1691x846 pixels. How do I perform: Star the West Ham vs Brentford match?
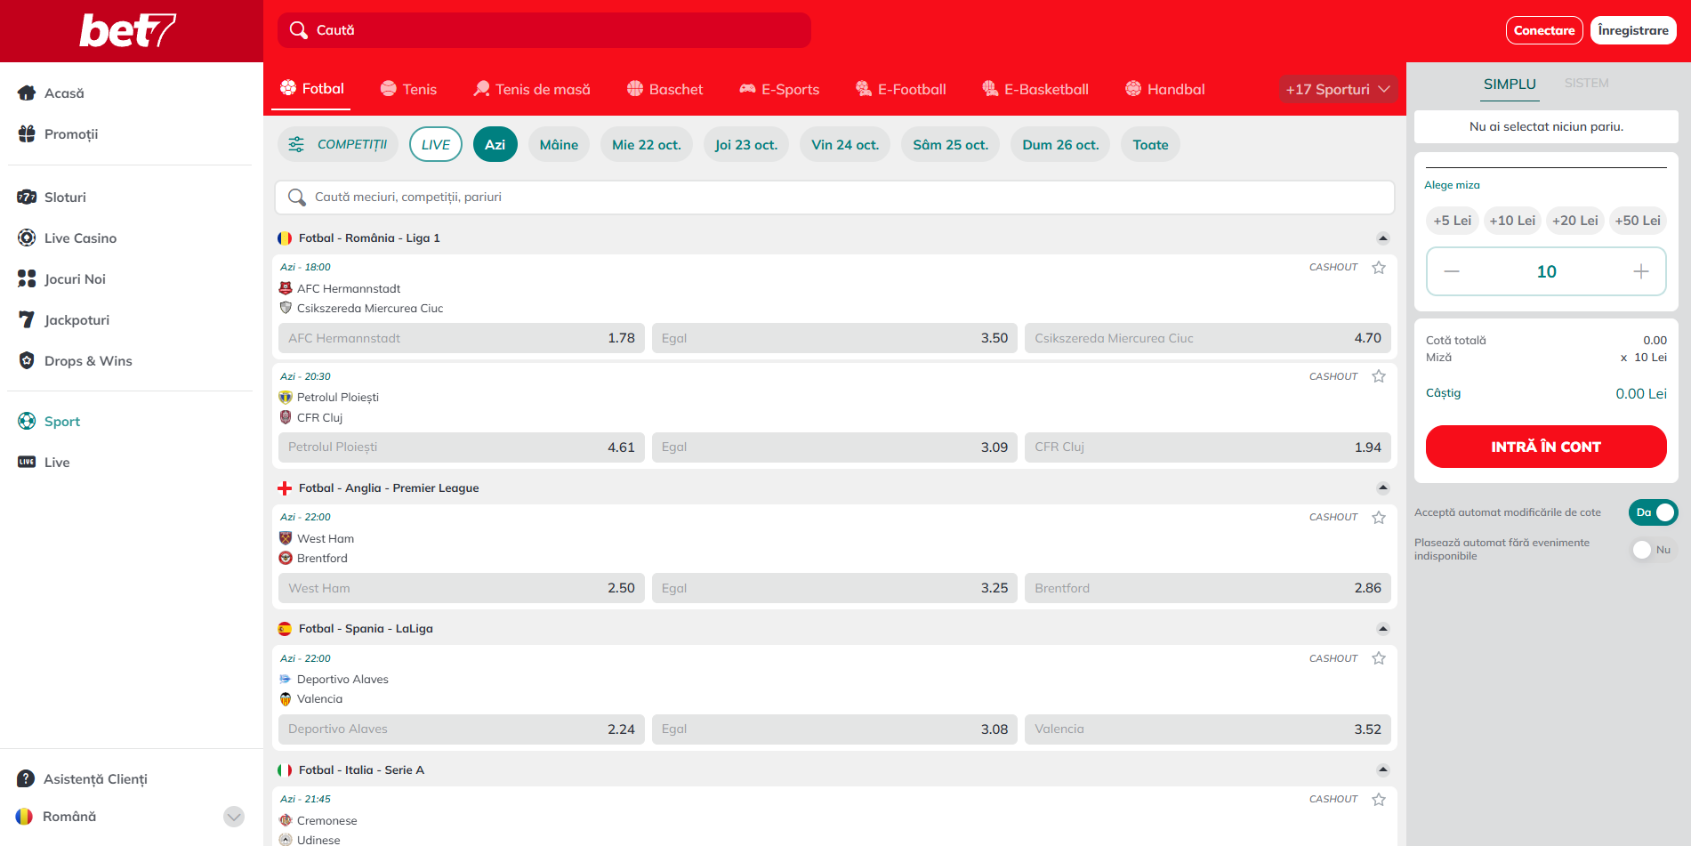click(x=1379, y=517)
